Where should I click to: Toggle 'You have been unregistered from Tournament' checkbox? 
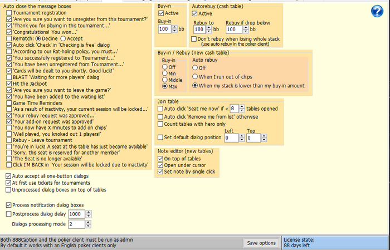pos(9,65)
